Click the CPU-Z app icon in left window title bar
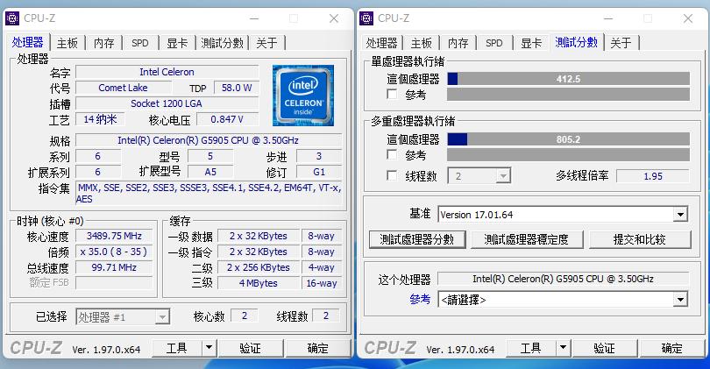Image resolution: width=710 pixels, height=369 pixels. pyautogui.click(x=12, y=18)
